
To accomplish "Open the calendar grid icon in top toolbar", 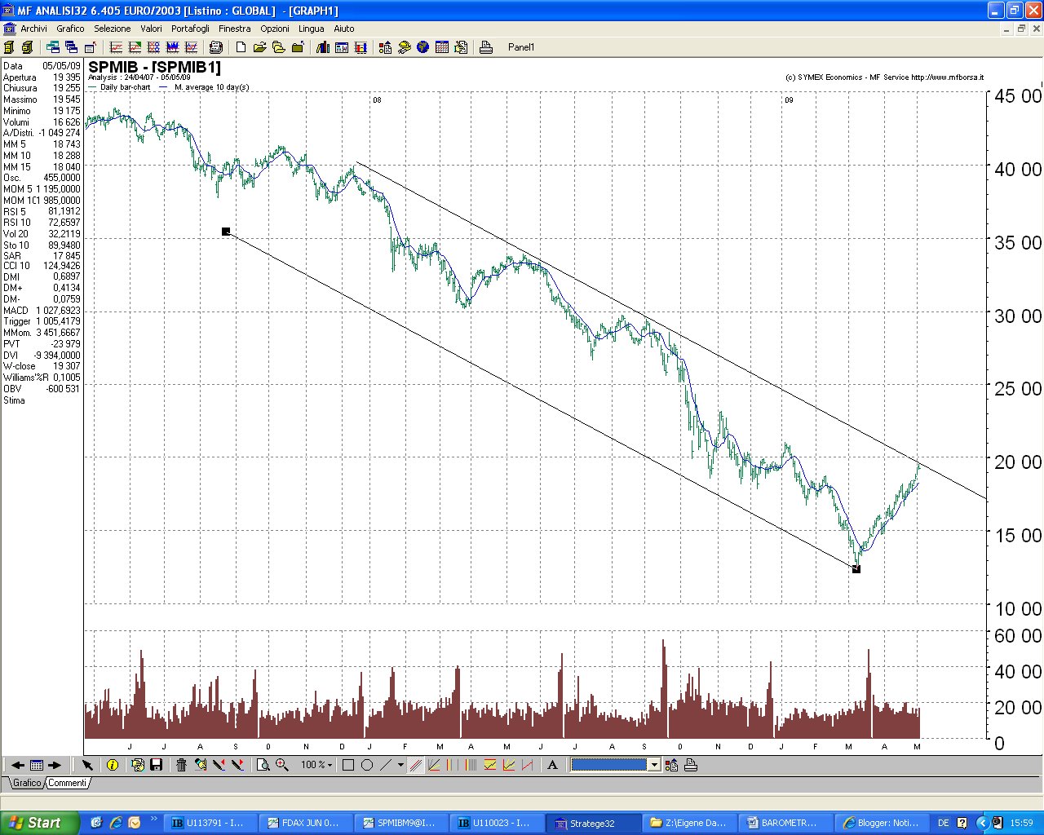I will [x=442, y=47].
